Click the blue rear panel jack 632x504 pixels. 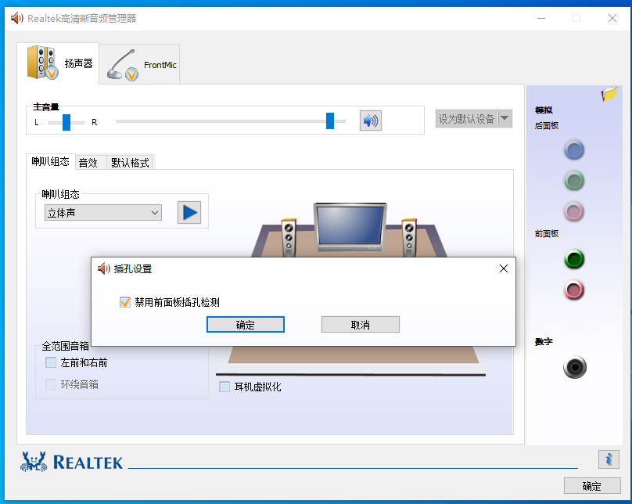pos(575,149)
